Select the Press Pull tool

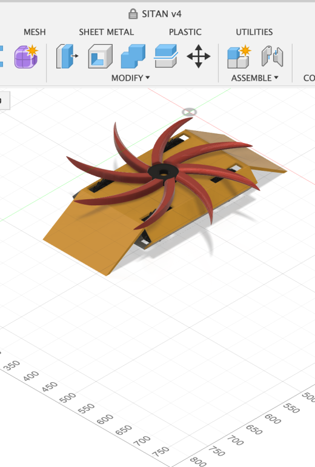[67, 56]
